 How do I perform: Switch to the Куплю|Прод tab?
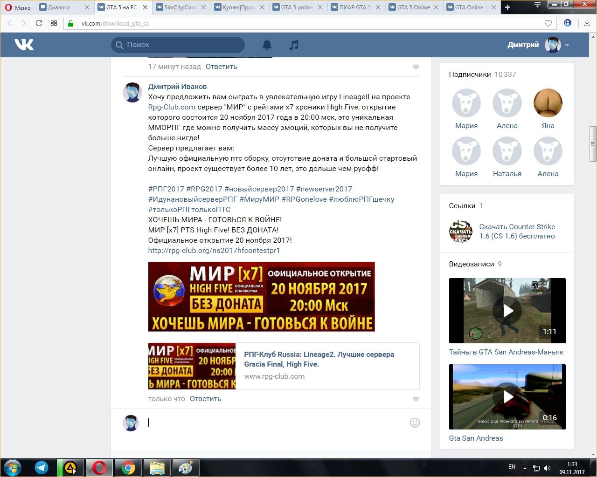240,7
